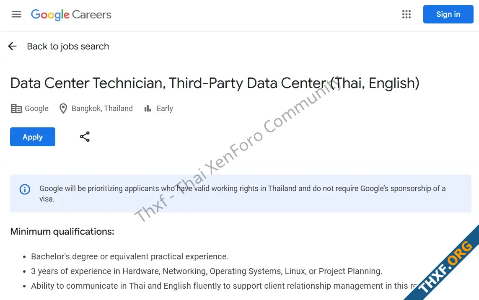Click the Careers text in header

92,15
